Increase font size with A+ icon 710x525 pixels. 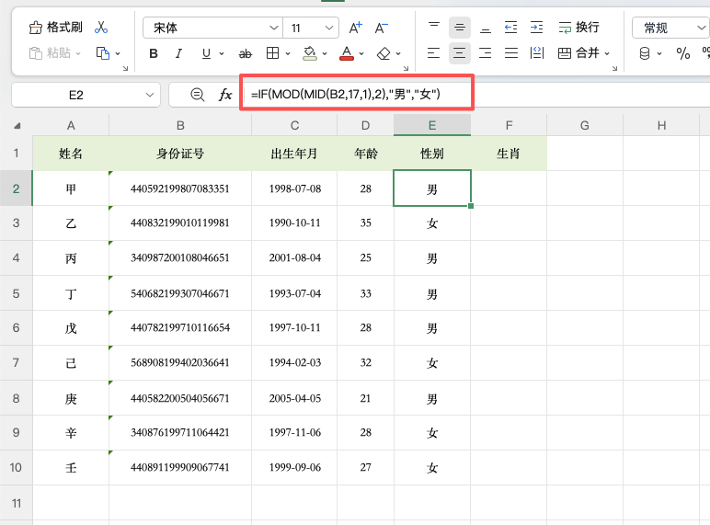point(355,28)
